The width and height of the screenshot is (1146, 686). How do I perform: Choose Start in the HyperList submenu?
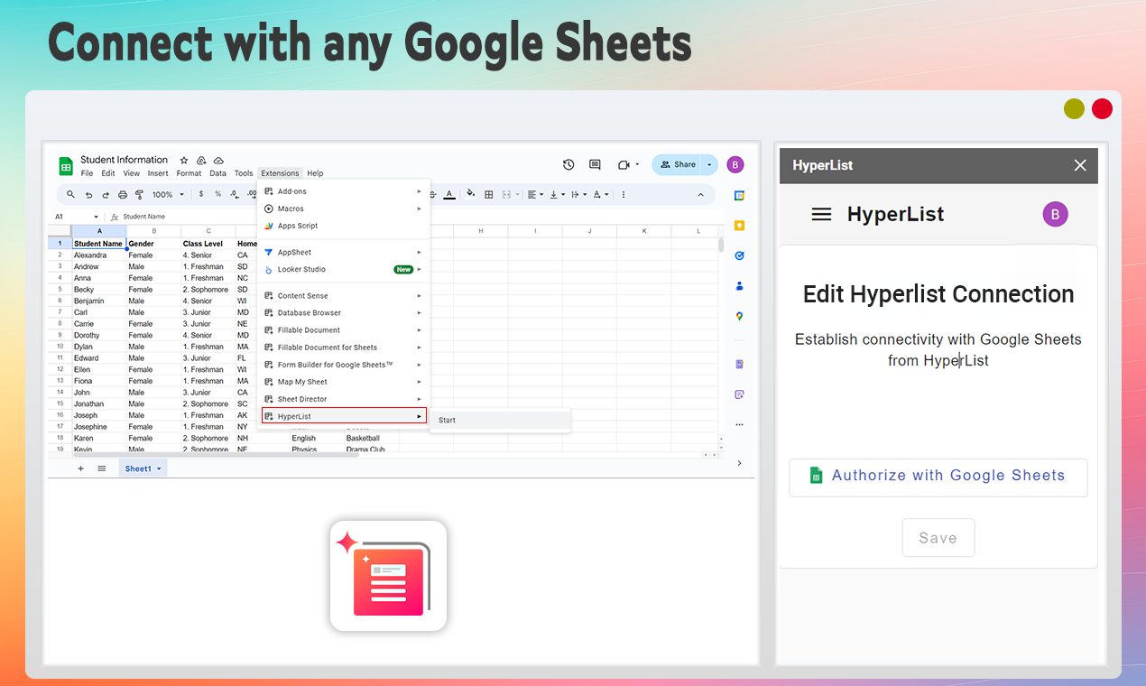point(500,420)
